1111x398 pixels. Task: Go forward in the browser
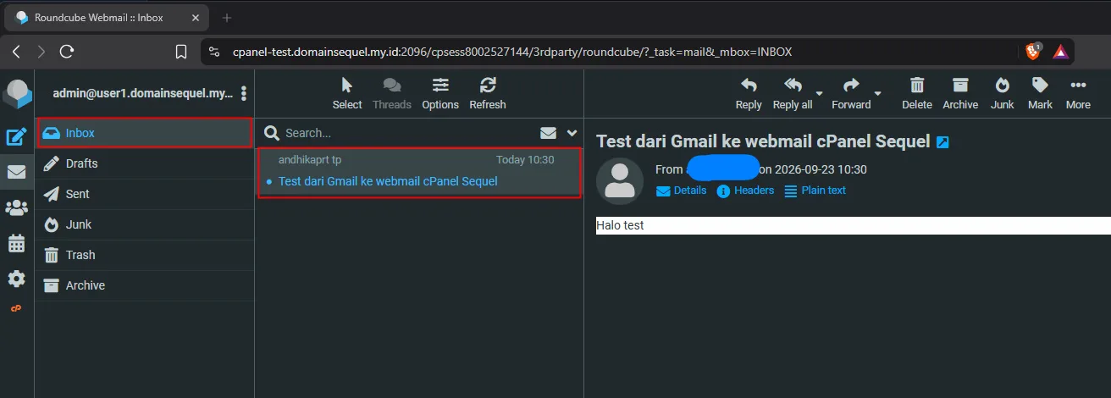[x=41, y=52]
